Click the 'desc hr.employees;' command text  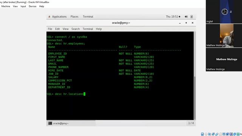[x=70, y=44]
